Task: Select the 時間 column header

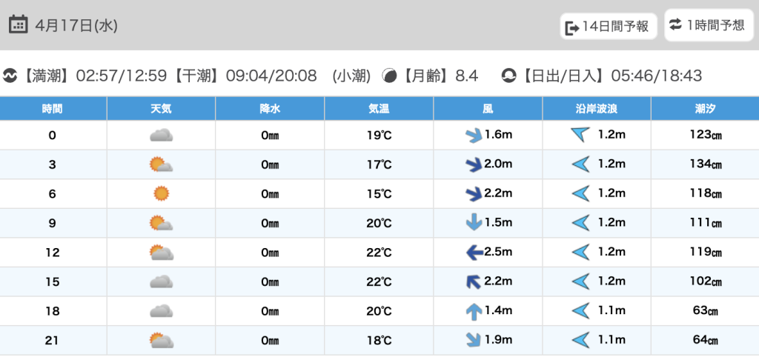Action: coord(53,109)
